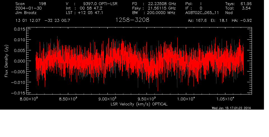Image resolution: width=269 pixels, height=137 pixels.
Task: Click the 0.000 y-axis tick label
Action: point(19,61)
